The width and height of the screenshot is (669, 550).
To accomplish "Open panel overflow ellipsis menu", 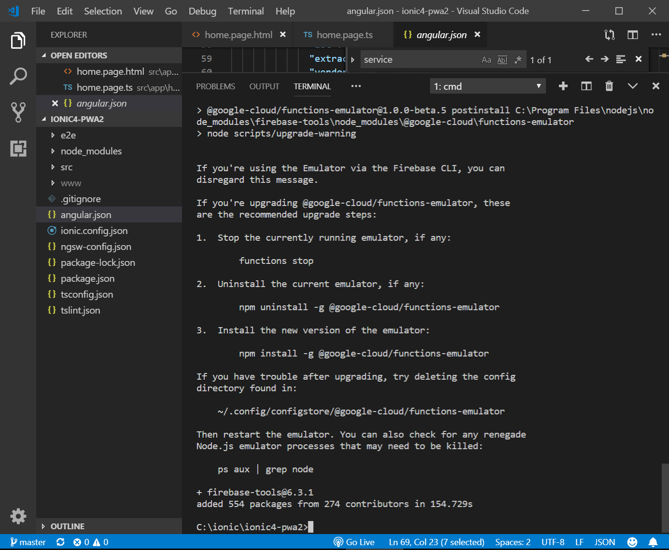I will click(356, 86).
